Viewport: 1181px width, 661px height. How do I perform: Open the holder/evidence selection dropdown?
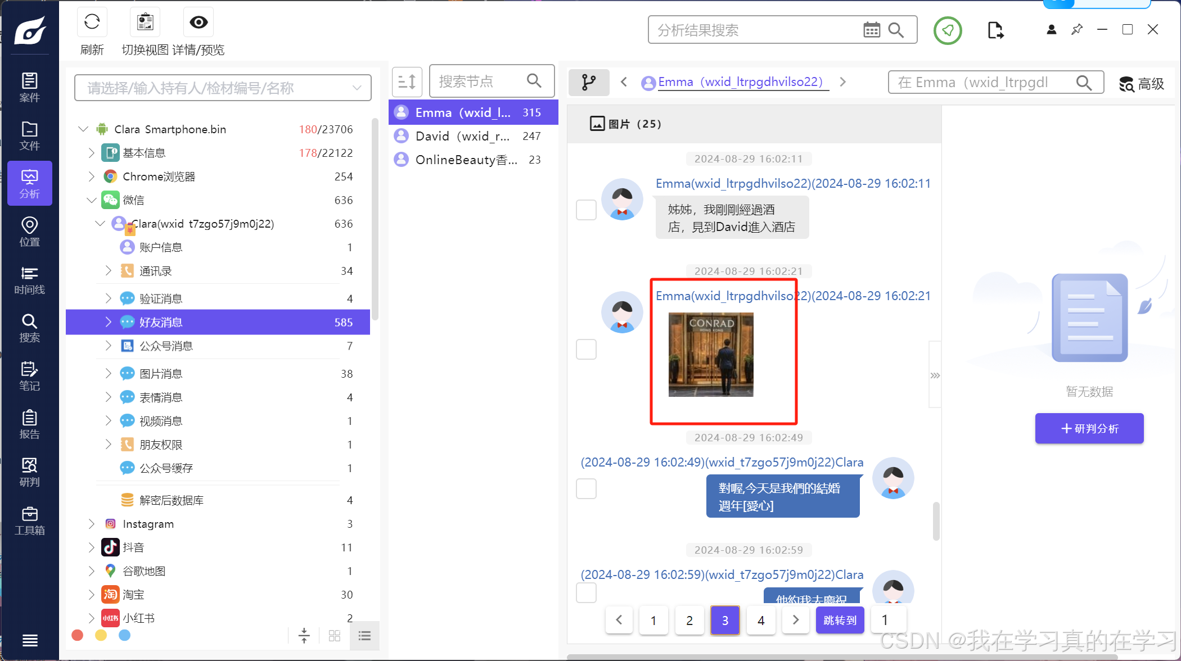click(x=223, y=88)
